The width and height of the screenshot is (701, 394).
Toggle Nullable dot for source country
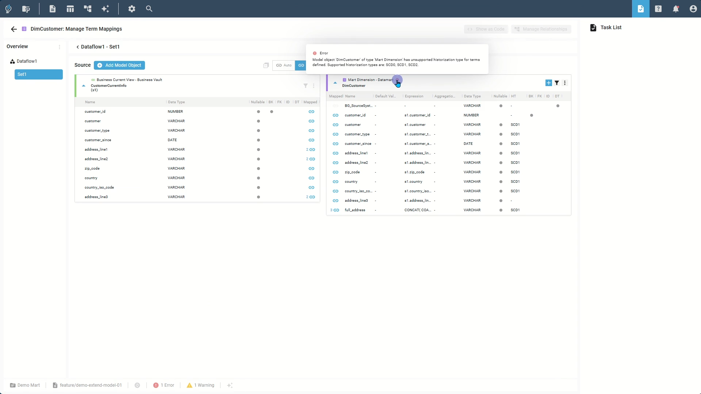tap(258, 178)
